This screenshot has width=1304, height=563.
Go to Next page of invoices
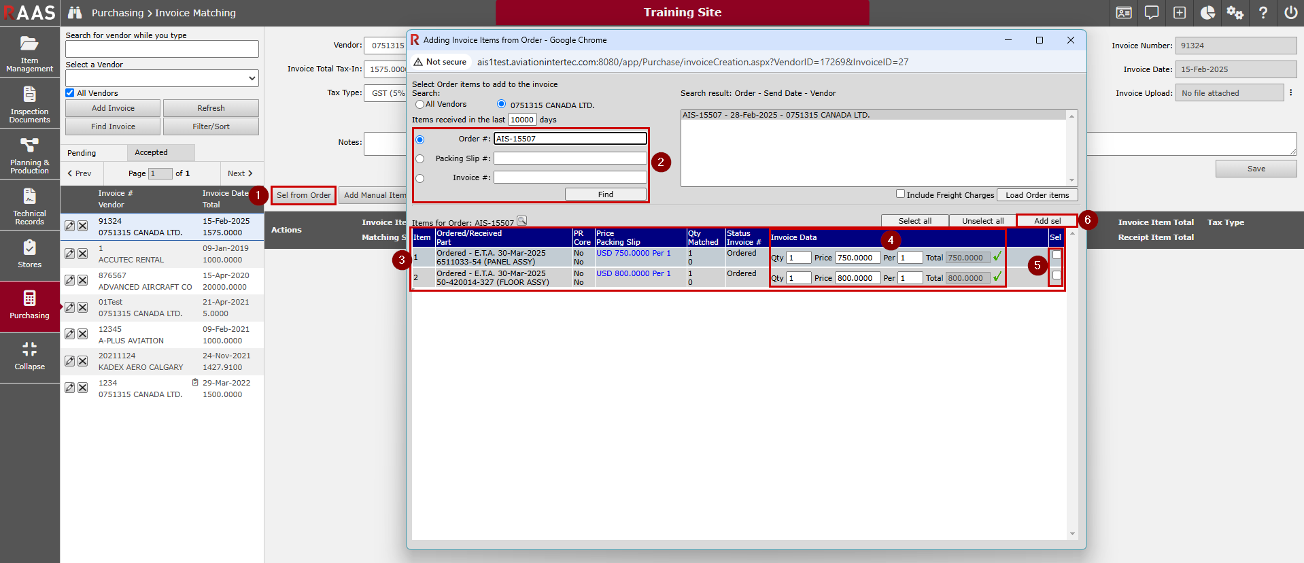pyautogui.click(x=240, y=173)
